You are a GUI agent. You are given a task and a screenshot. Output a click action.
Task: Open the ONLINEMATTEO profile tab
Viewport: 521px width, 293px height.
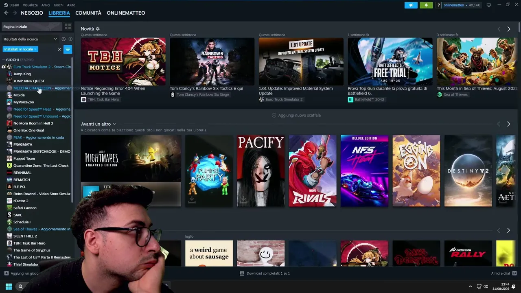pos(126,13)
